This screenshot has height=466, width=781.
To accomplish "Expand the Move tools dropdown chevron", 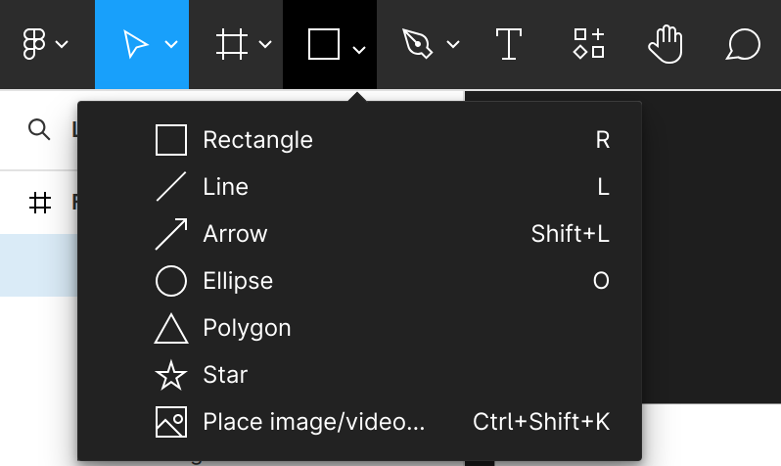I will [171, 44].
